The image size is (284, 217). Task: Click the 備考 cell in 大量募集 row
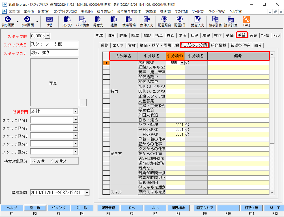238,101
